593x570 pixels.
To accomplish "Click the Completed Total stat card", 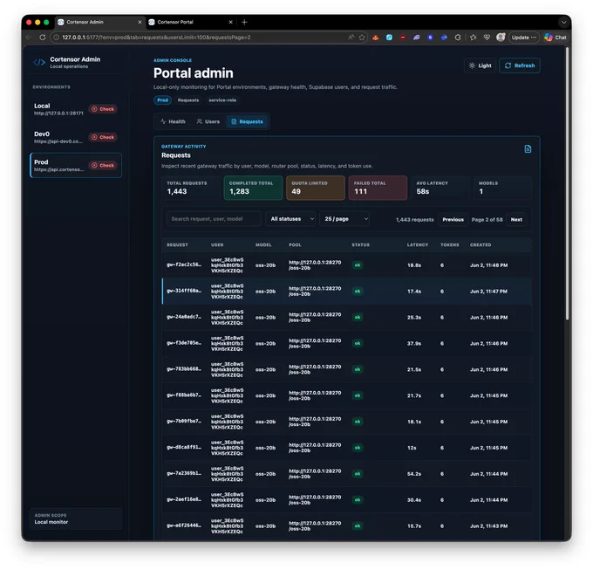I will tap(253, 188).
